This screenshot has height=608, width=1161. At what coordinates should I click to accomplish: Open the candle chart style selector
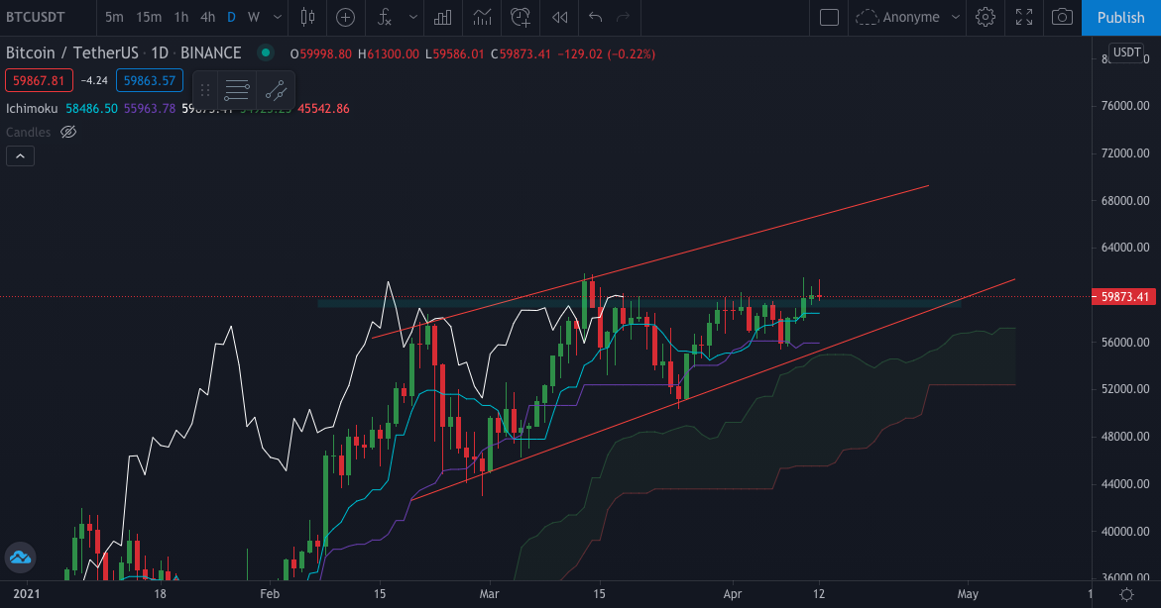[x=306, y=18]
